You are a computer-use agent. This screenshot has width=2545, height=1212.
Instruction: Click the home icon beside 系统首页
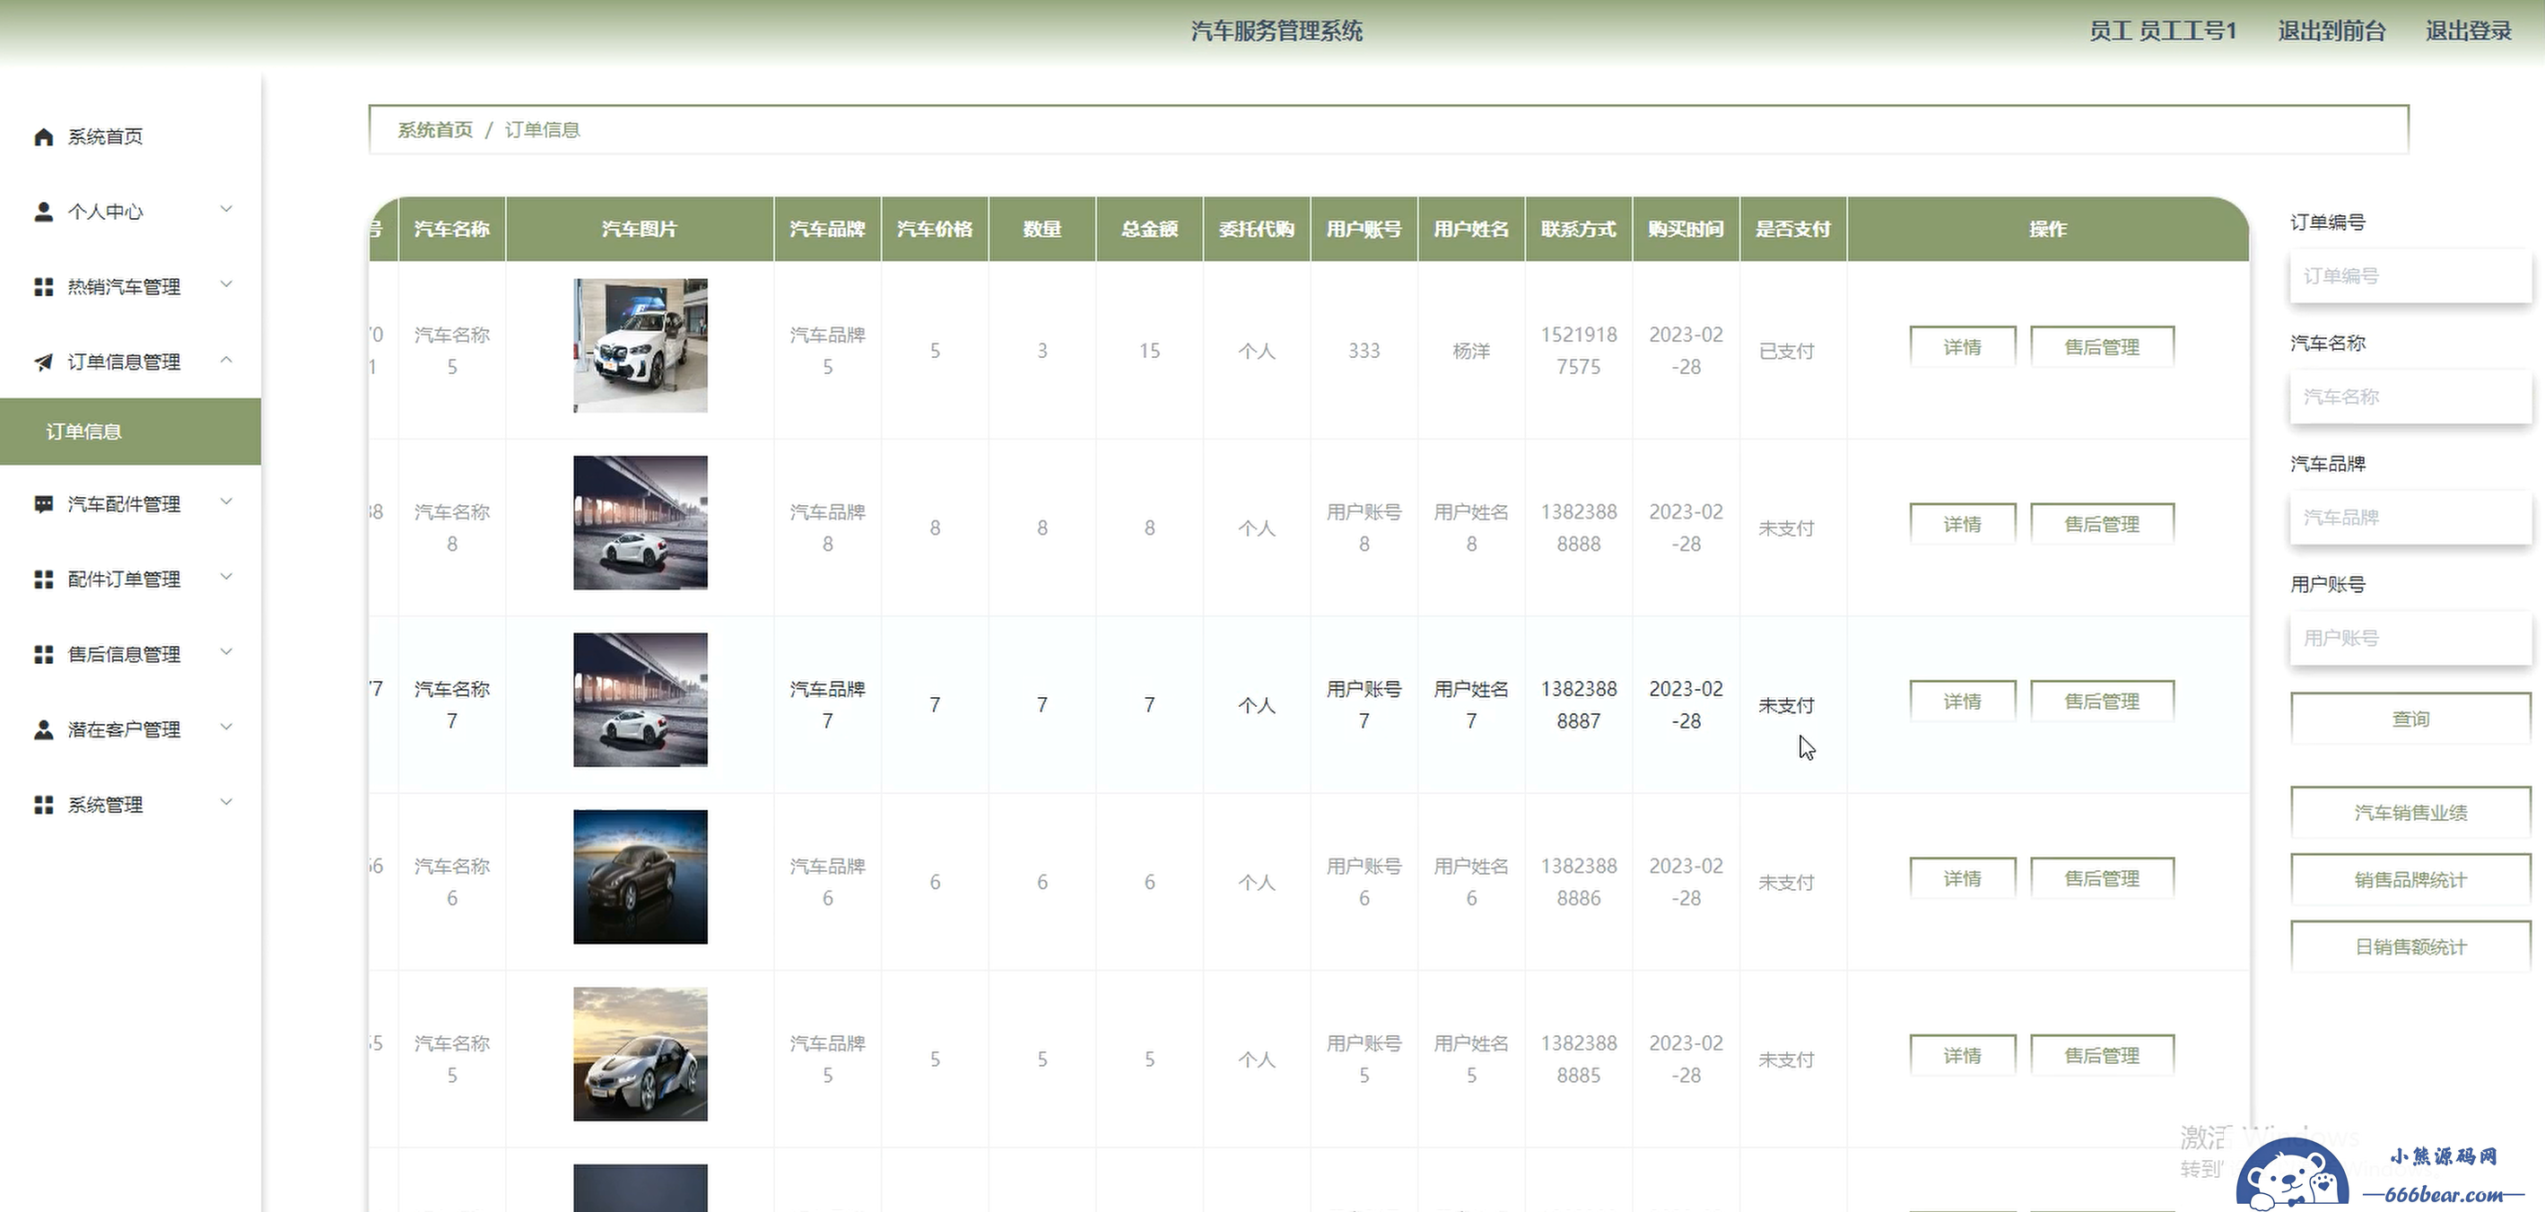point(43,136)
